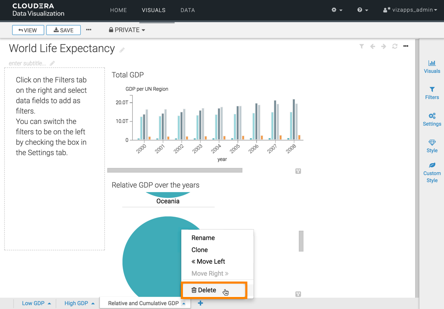The width and height of the screenshot is (444, 309).
Task: Open the vizapps_admin user dropdown
Action: click(x=410, y=10)
